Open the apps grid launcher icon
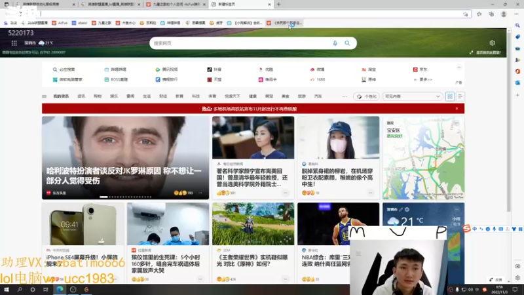Image resolution: width=524 pixels, height=295 pixels. click(x=14, y=43)
